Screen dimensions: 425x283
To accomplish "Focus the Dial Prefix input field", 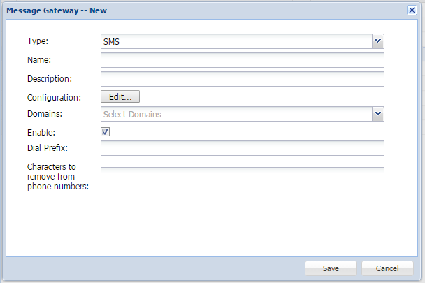I will [243, 148].
